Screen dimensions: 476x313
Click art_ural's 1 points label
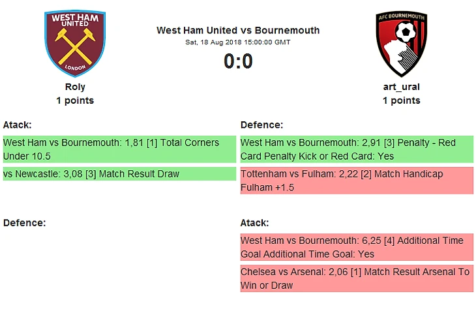pos(401,100)
